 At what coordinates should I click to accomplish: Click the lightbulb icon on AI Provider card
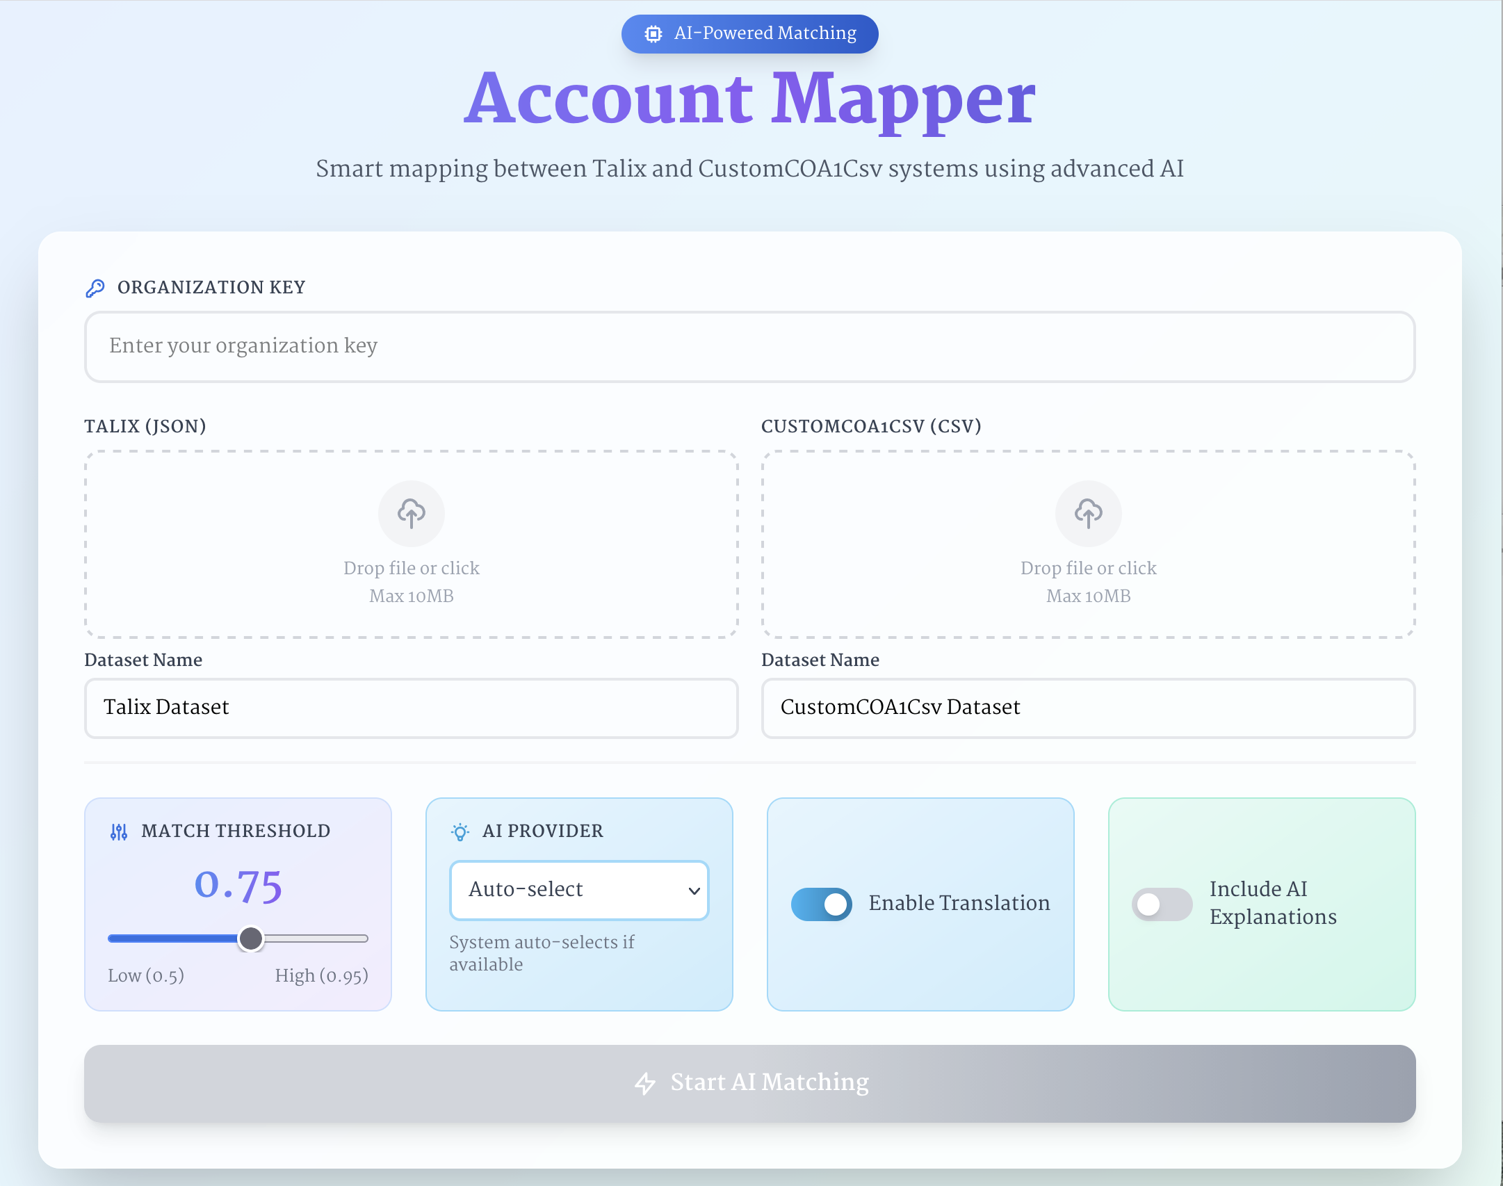click(x=460, y=831)
